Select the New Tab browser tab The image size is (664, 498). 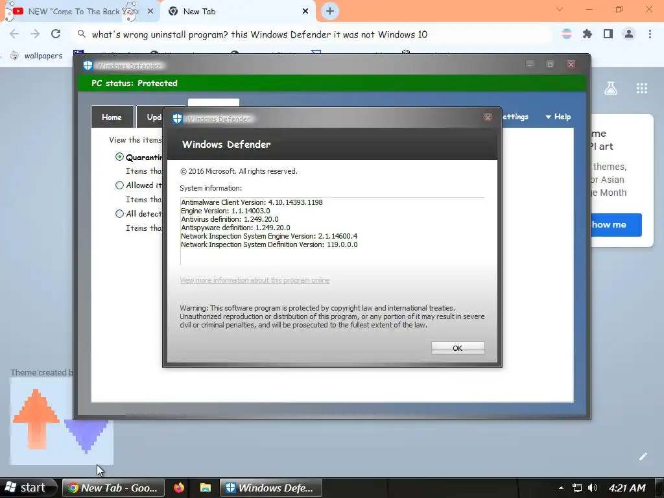pyautogui.click(x=237, y=12)
